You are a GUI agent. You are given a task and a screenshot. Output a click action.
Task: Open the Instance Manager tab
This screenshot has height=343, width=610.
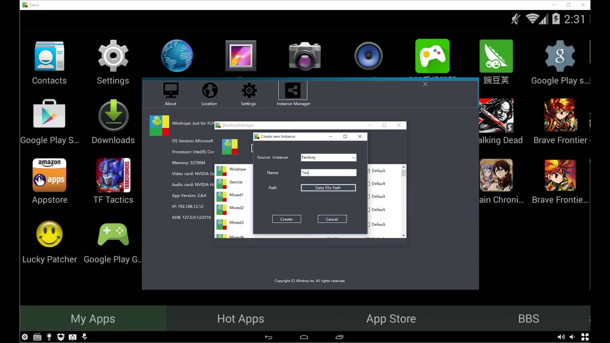click(293, 93)
